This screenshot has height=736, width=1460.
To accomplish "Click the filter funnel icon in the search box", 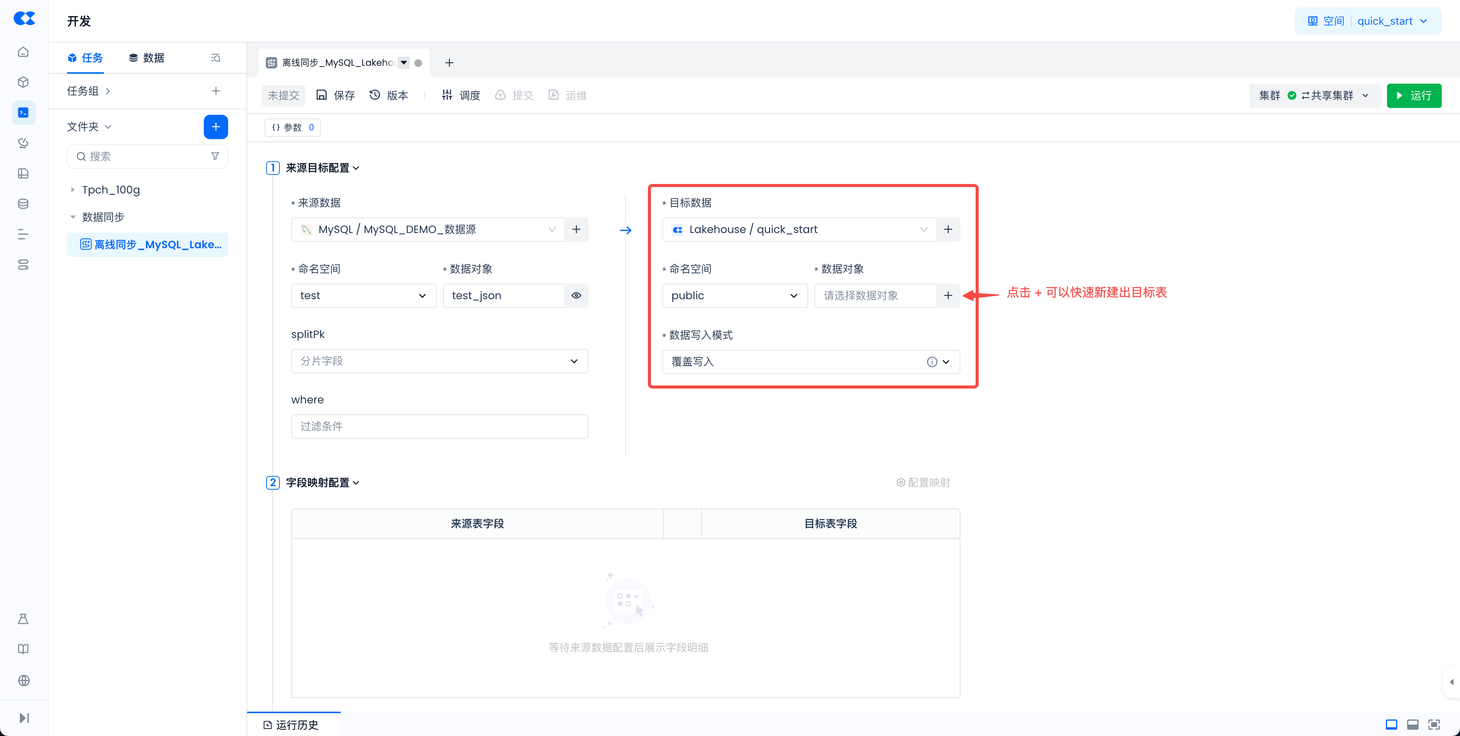I will [215, 156].
